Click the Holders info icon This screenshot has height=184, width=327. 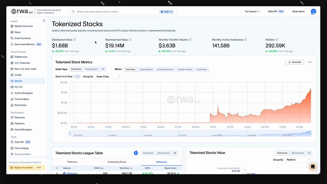[x=277, y=40]
